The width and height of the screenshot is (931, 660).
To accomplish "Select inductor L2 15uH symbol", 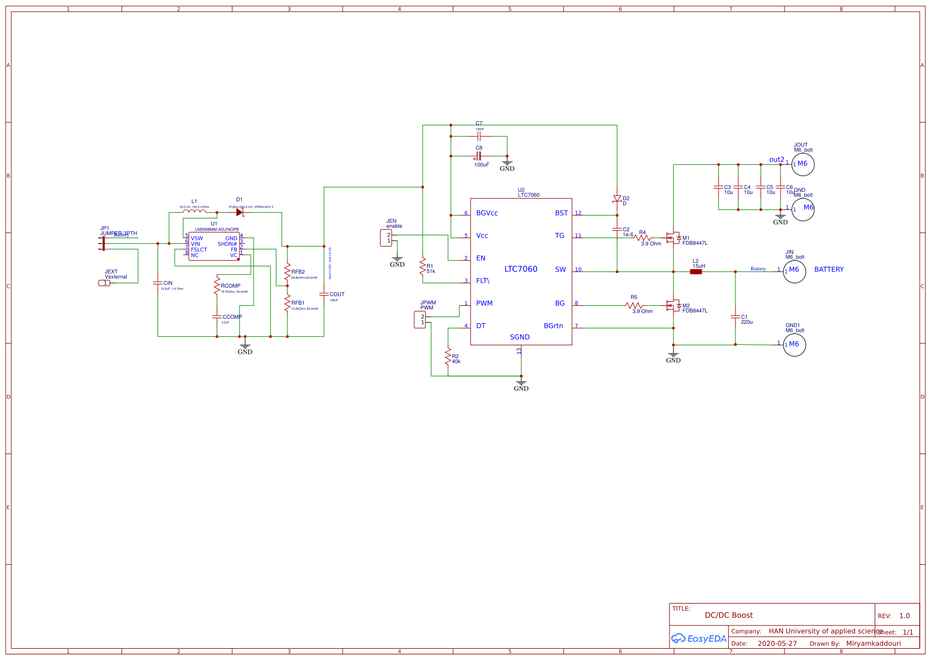I will [x=697, y=271].
